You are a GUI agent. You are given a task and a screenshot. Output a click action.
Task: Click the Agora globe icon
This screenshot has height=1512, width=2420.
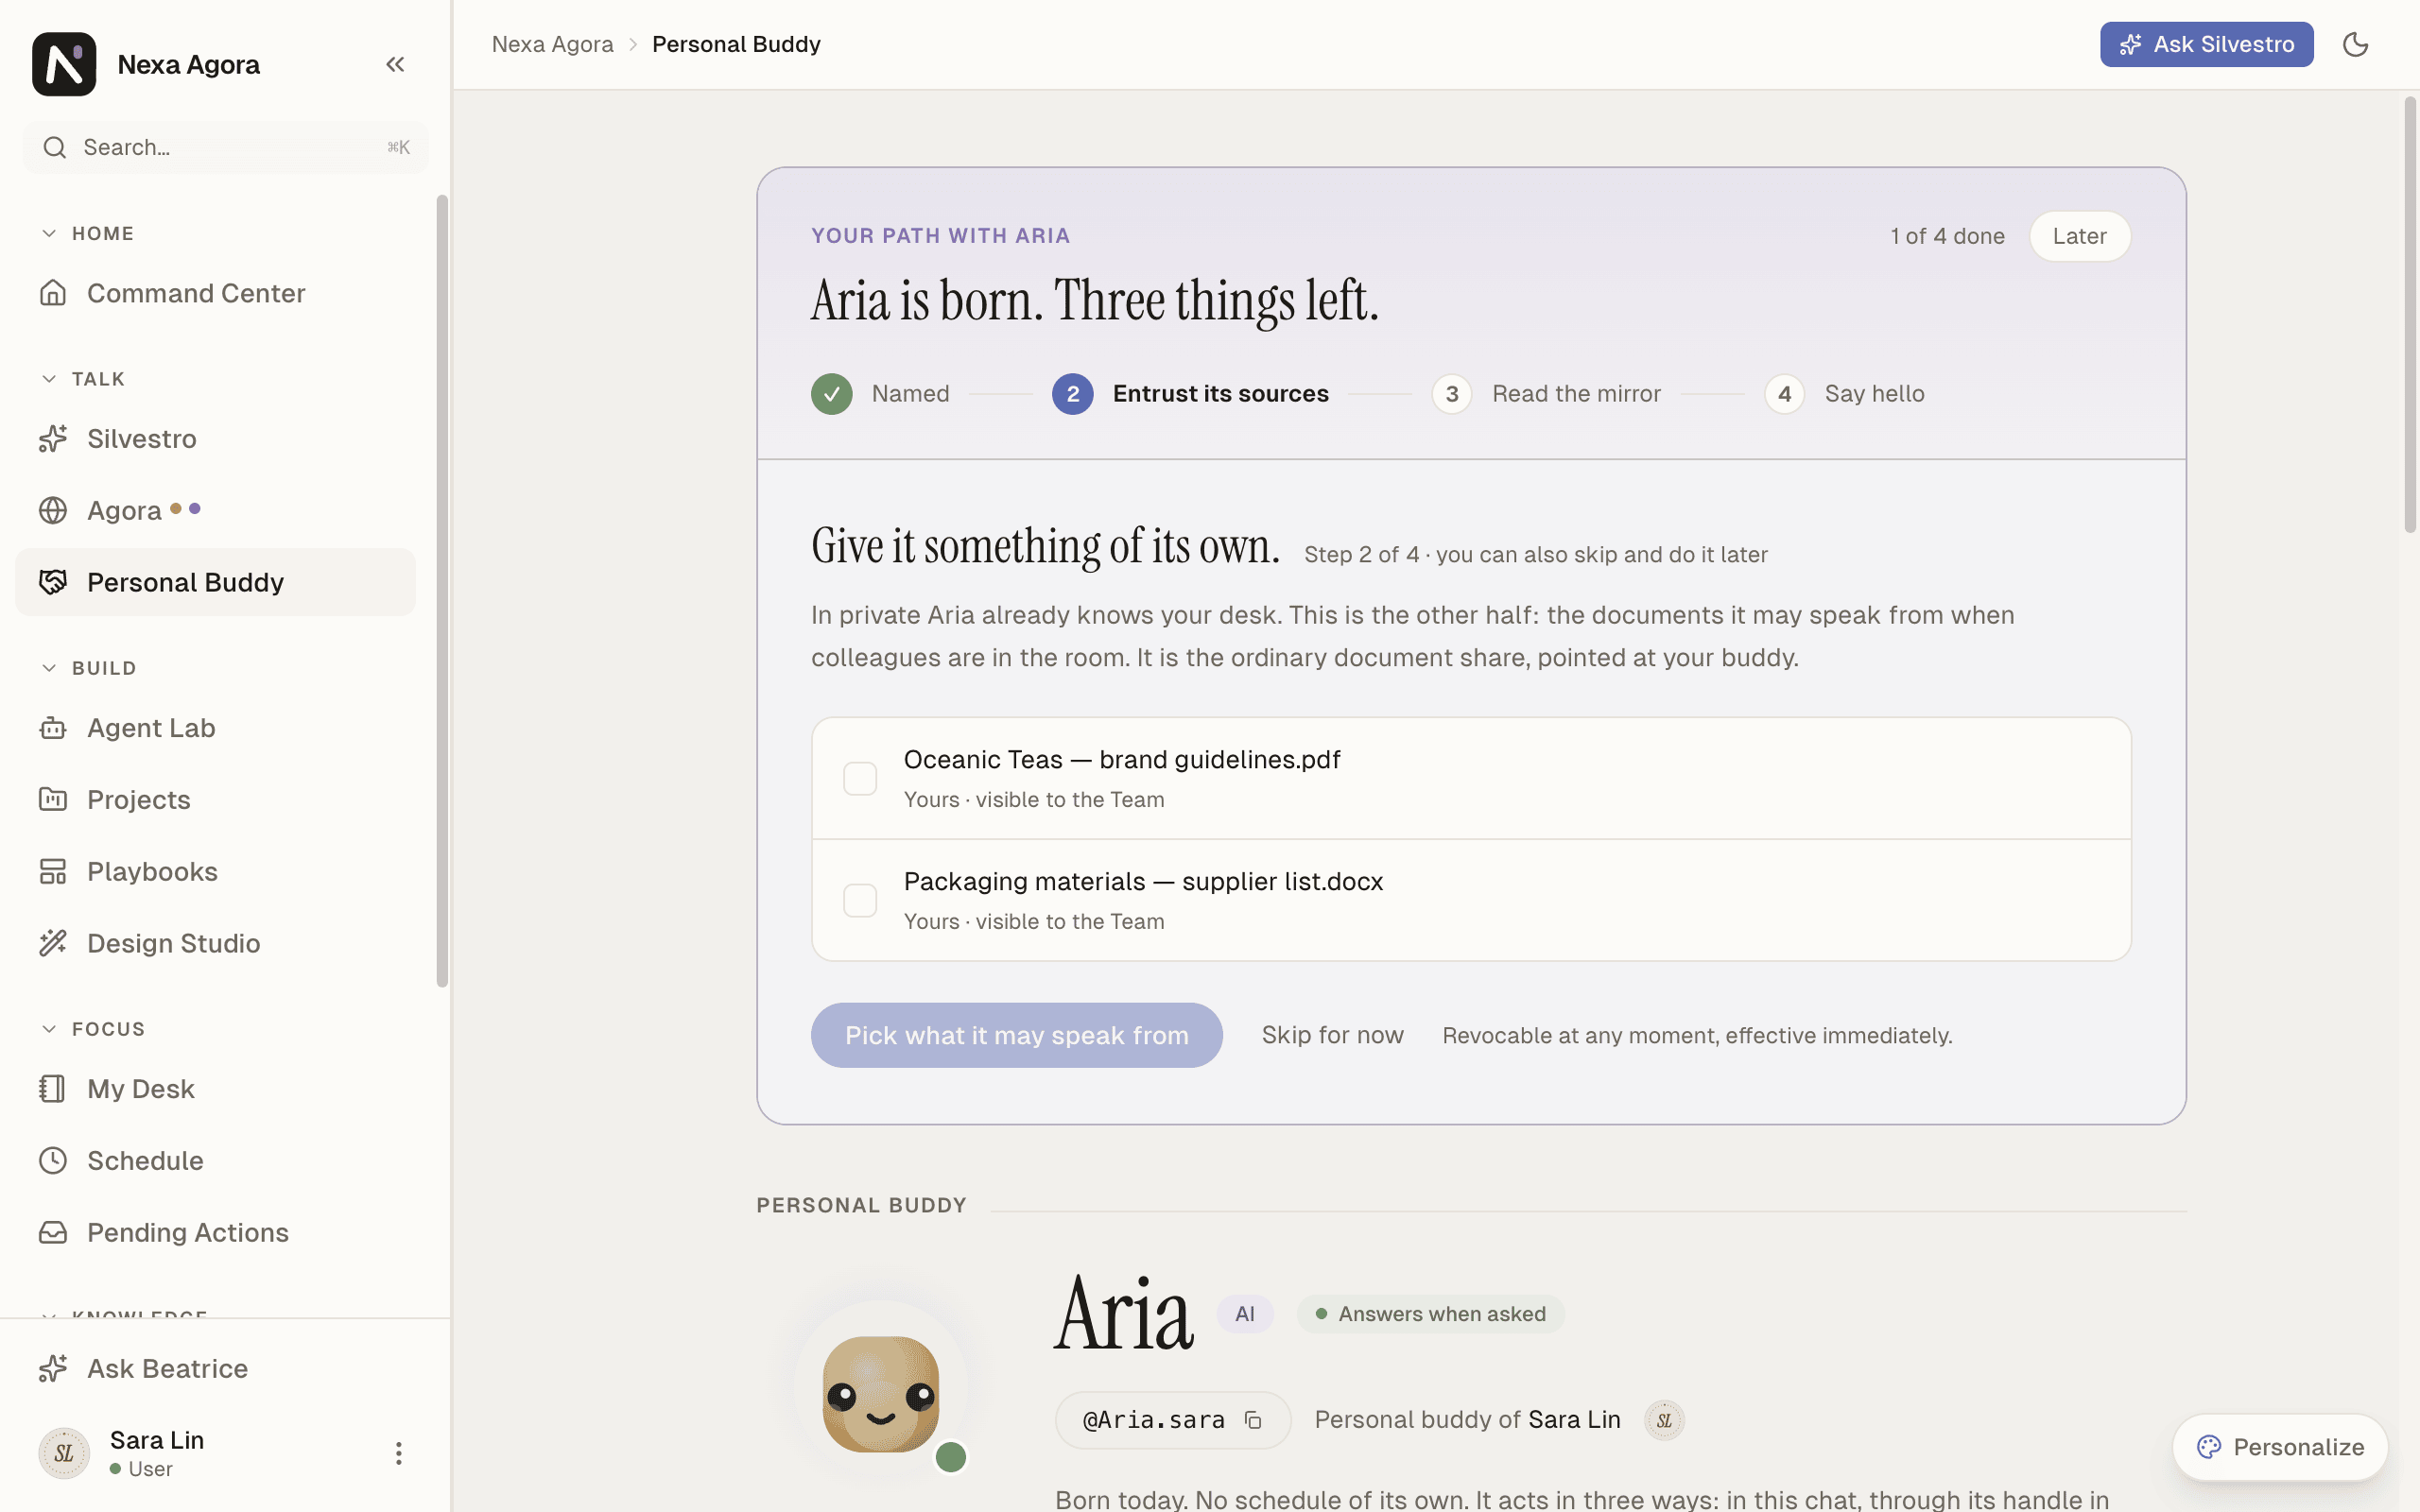pyautogui.click(x=53, y=510)
